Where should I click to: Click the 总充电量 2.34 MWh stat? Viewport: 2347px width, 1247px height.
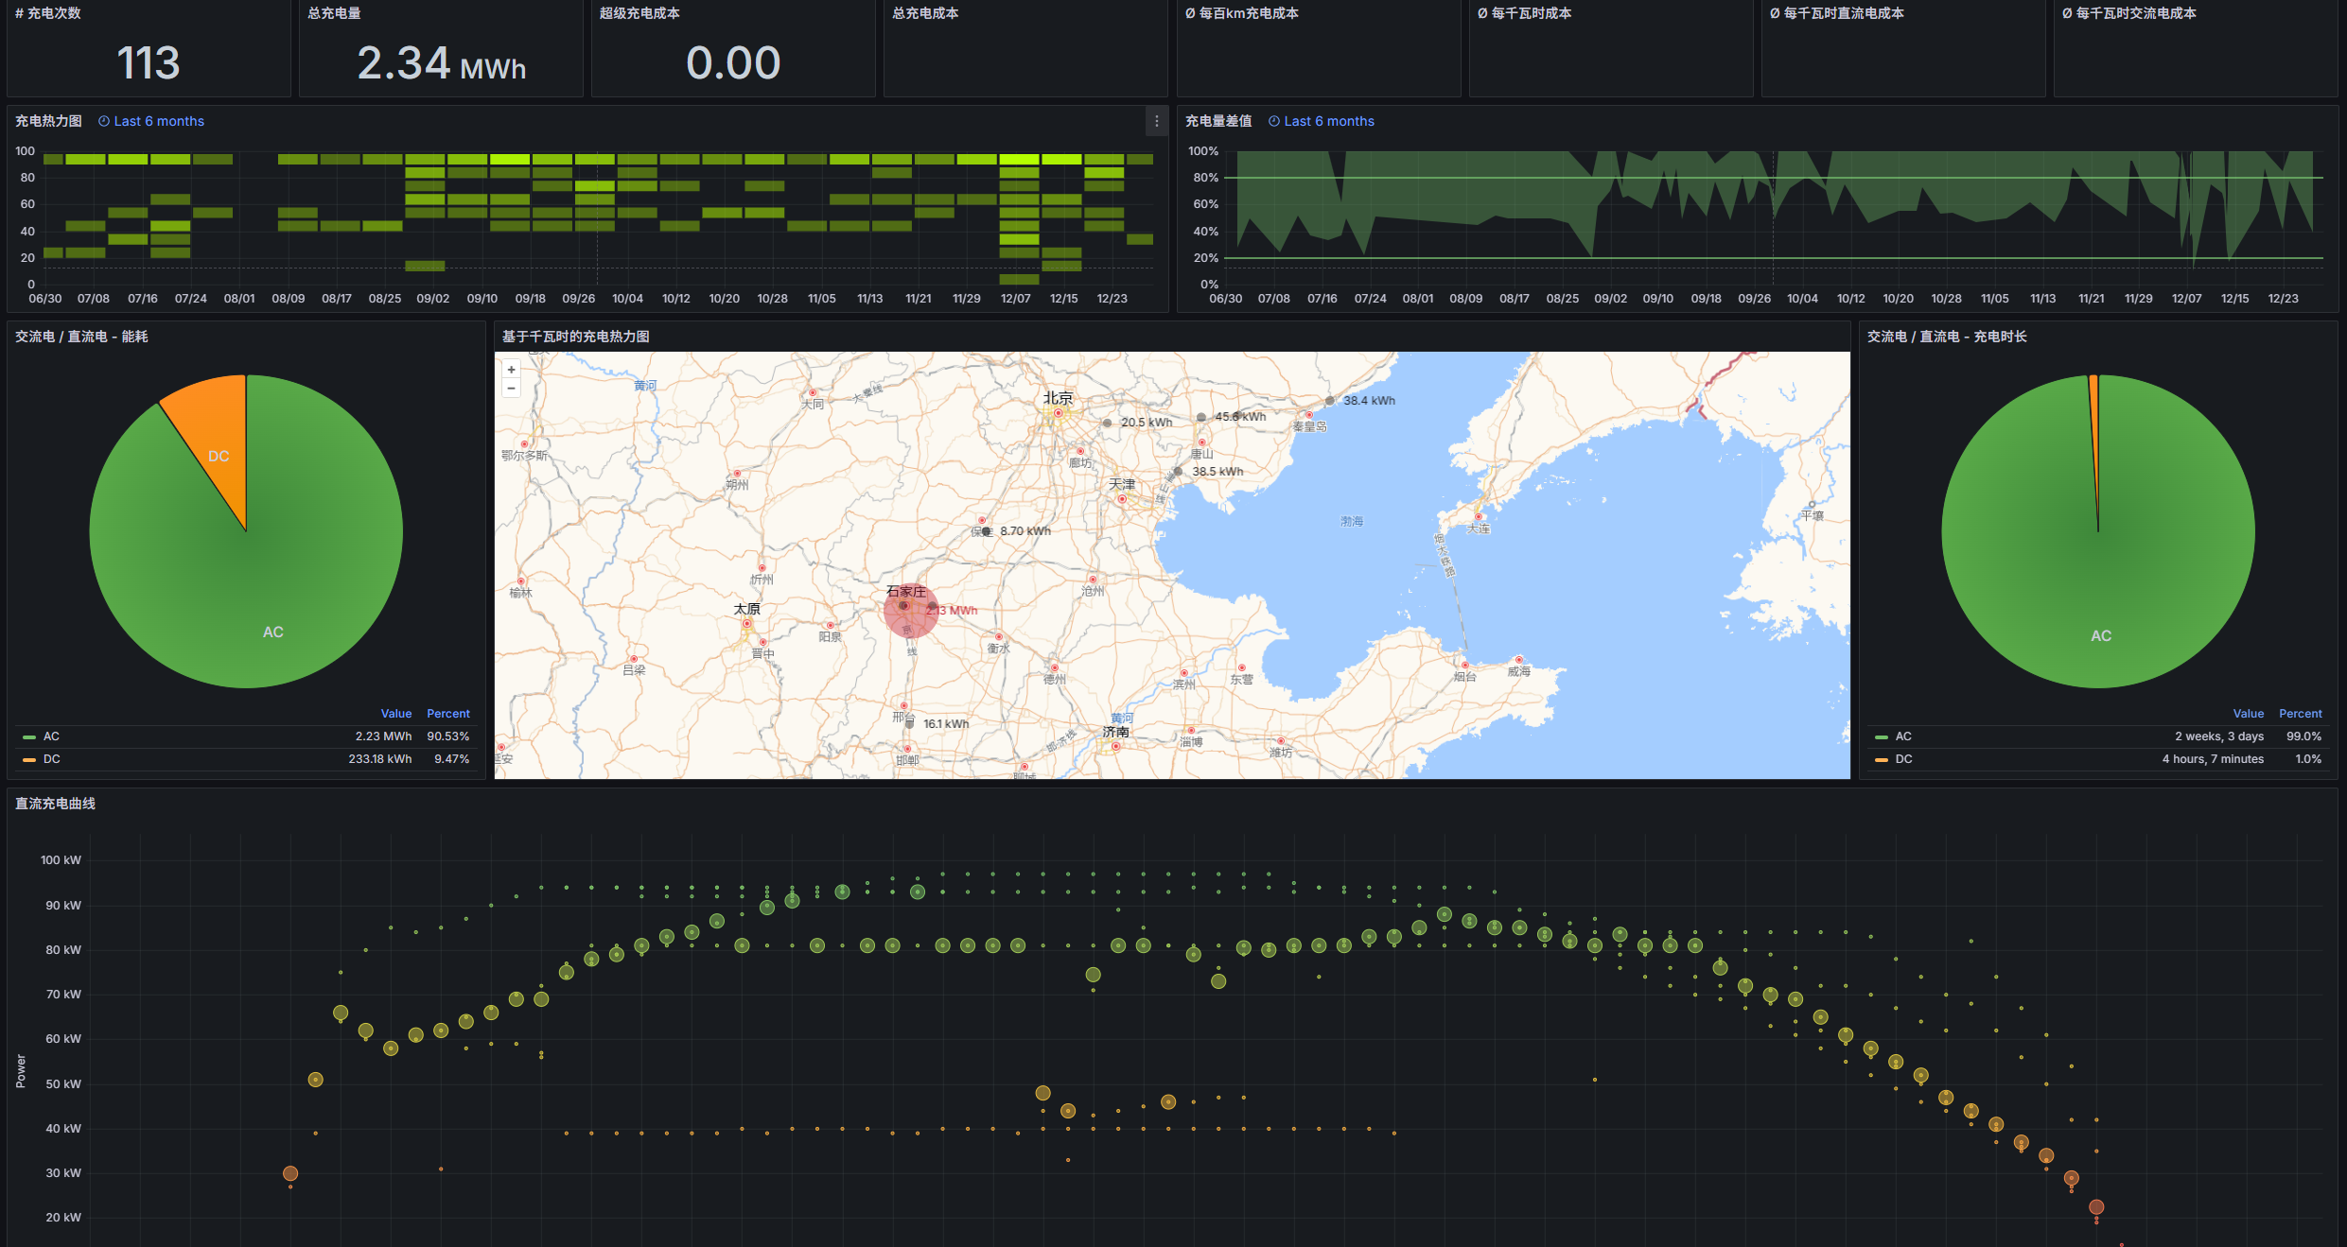(x=441, y=63)
